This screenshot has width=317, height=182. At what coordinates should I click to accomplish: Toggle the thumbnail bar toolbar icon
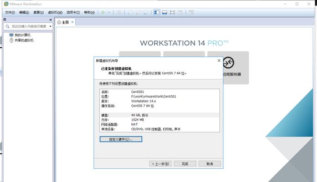click(165, 12)
